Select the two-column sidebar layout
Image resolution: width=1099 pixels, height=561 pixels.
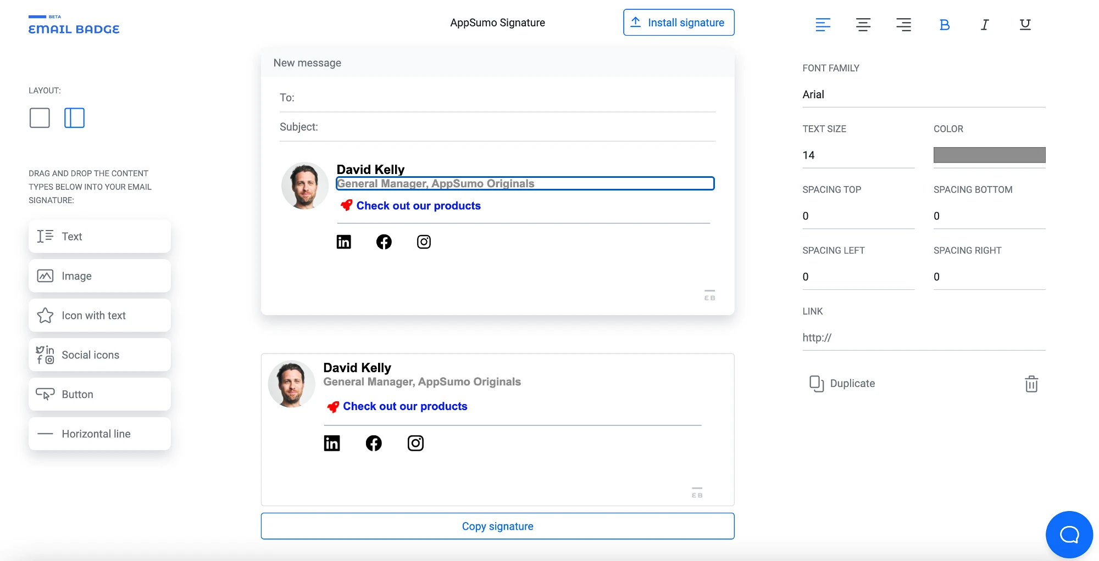74,118
